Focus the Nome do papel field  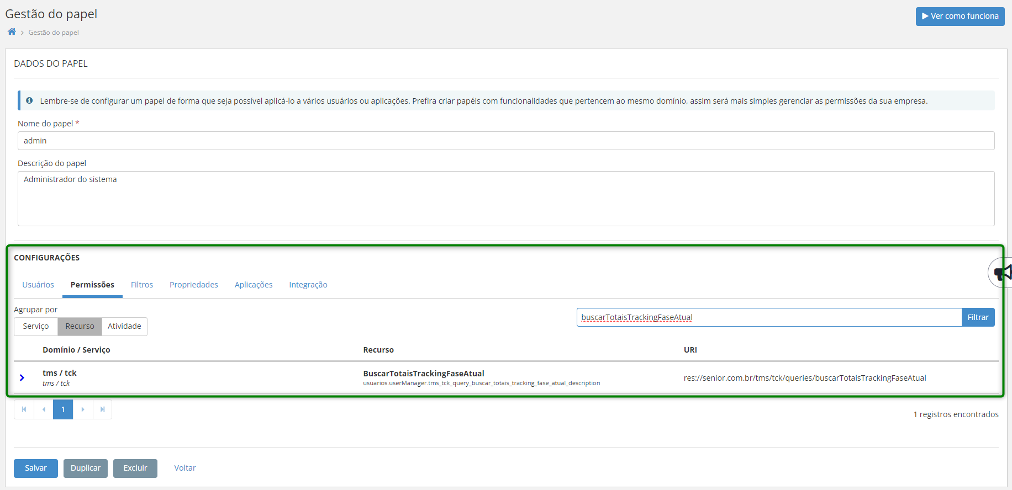click(506, 141)
